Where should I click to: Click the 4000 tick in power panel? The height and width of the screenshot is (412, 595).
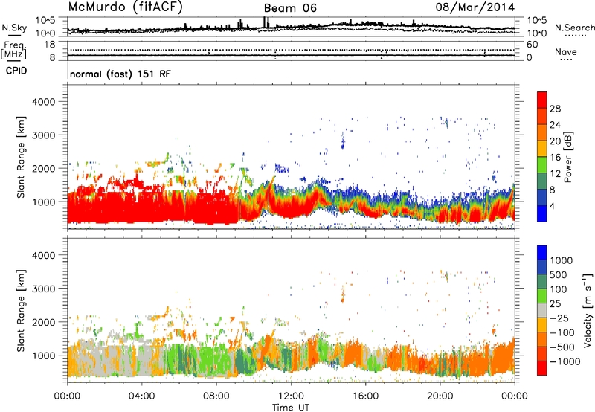[43, 102]
